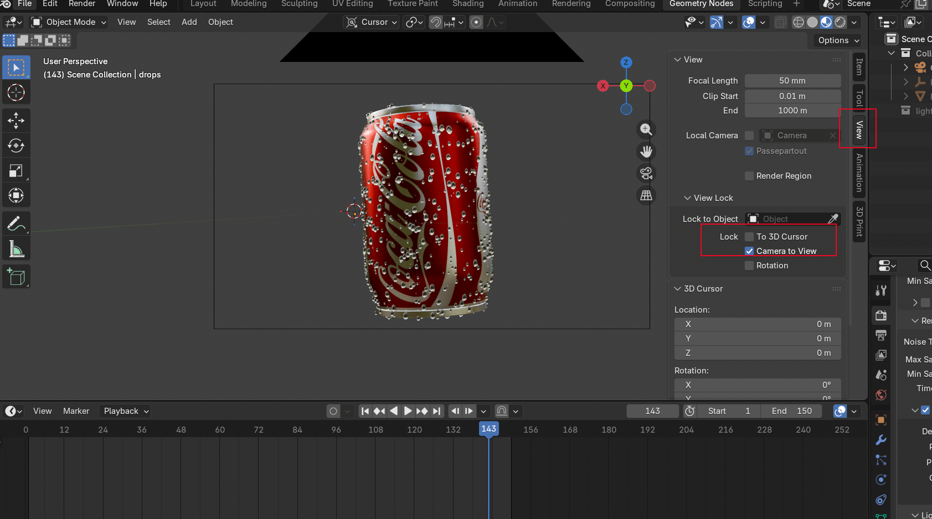The image size is (932, 519).
Task: Open Object Mode dropdown
Action: pyautogui.click(x=69, y=22)
